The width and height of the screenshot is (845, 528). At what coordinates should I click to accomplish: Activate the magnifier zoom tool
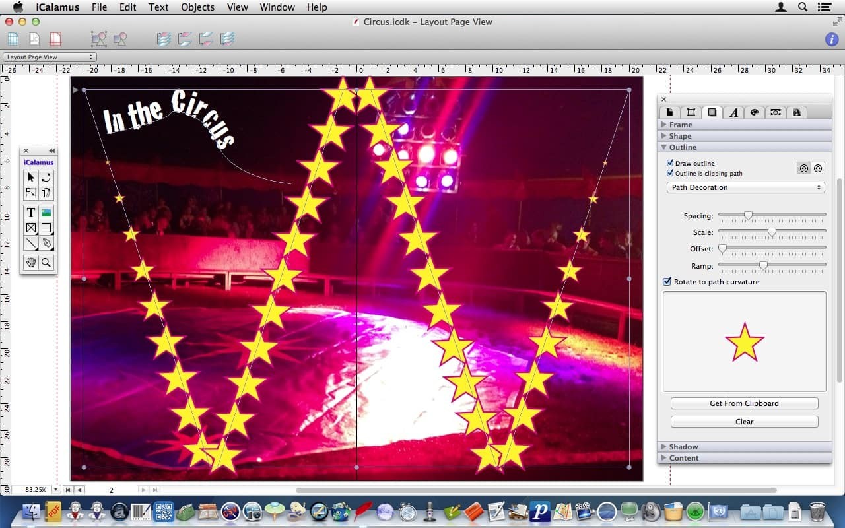pos(46,263)
